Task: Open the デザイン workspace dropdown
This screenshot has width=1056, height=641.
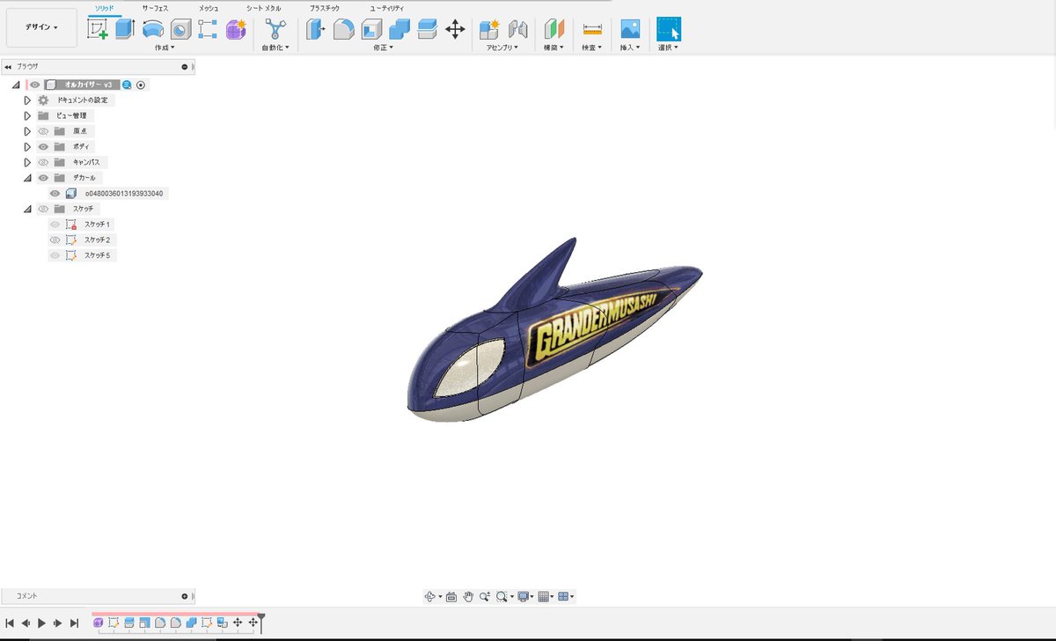Action: point(41,27)
